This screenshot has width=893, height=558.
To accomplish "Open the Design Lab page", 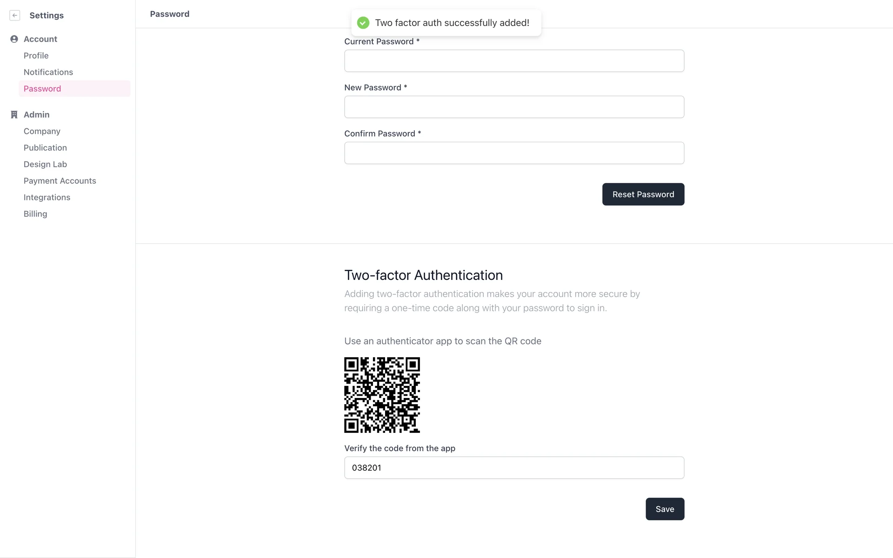I will (45, 164).
